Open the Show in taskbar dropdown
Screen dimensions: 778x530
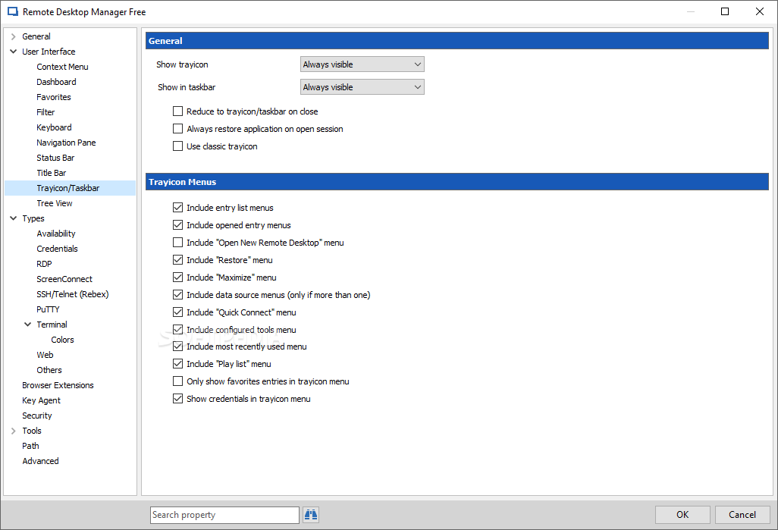[x=362, y=87]
